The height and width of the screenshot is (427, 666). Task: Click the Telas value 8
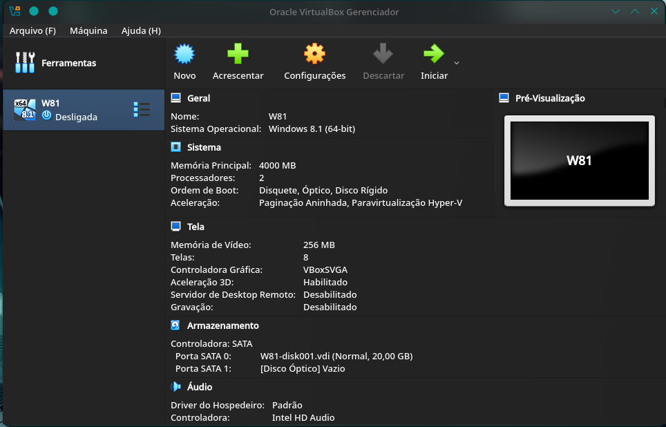[x=306, y=258]
